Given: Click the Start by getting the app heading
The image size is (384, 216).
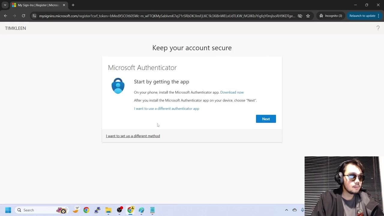Looking at the screenshot, I should (161, 82).
